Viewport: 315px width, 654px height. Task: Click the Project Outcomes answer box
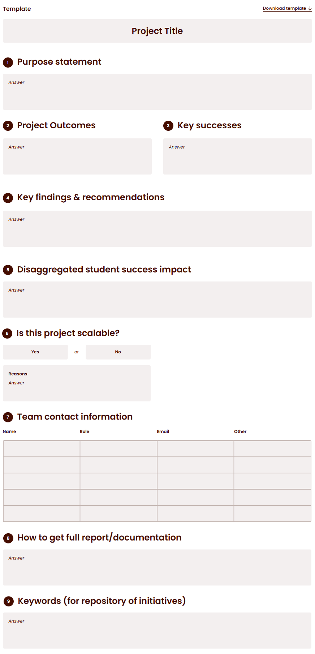pyautogui.click(x=77, y=156)
